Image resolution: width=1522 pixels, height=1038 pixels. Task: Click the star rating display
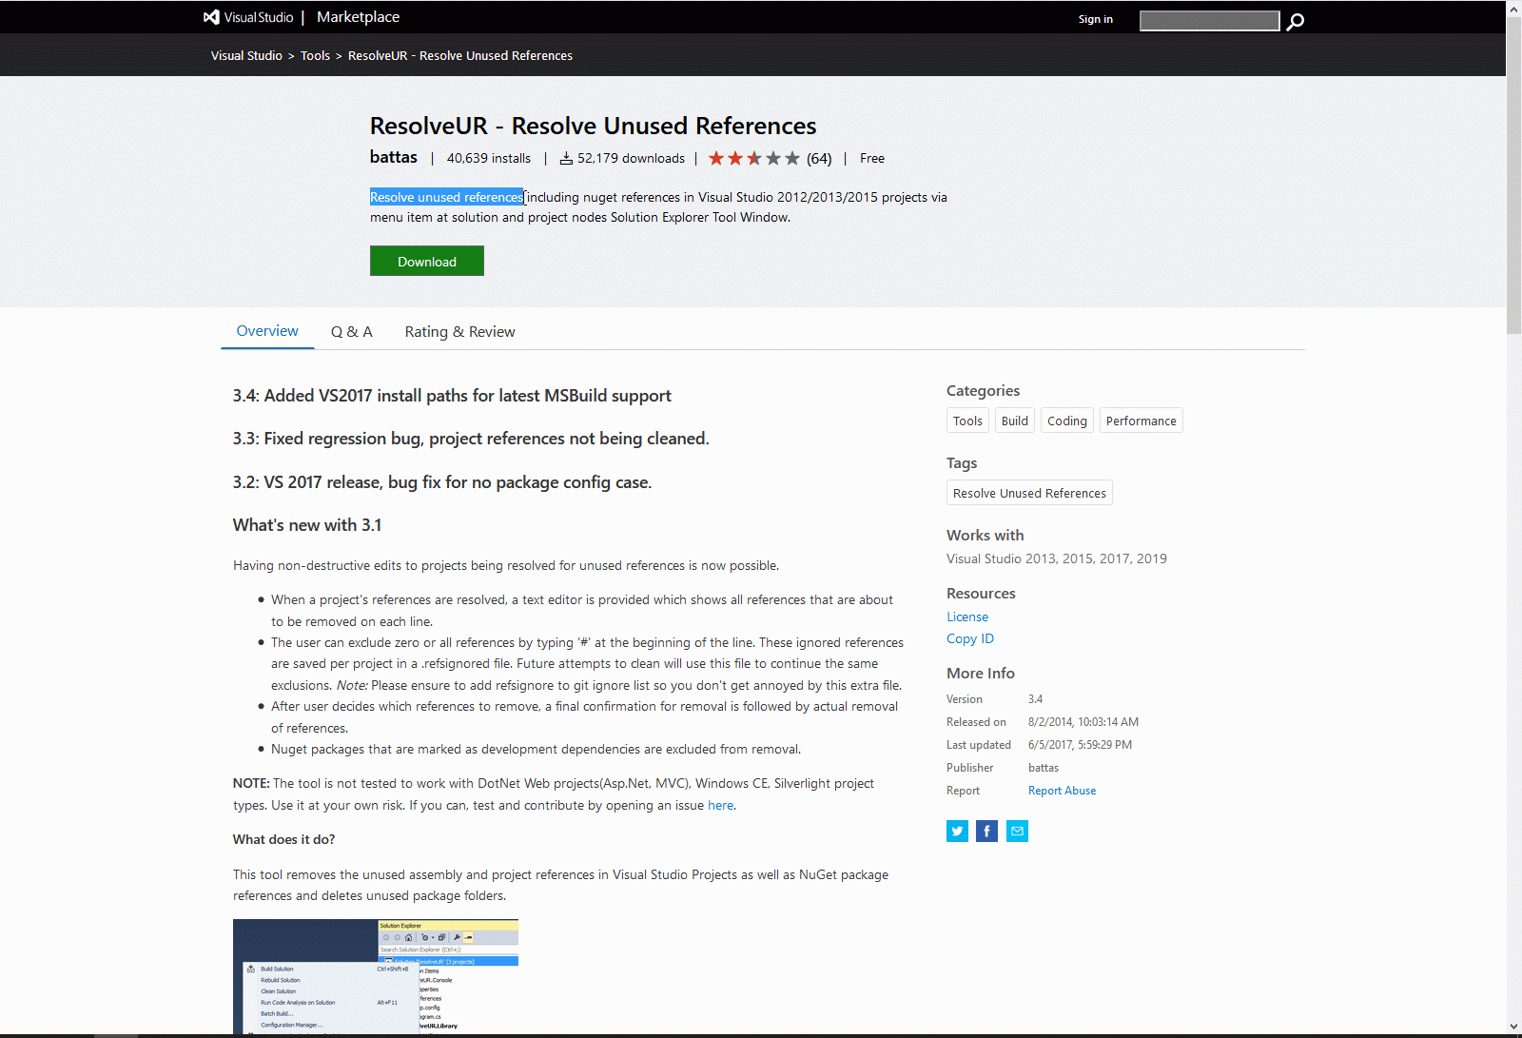pos(754,158)
